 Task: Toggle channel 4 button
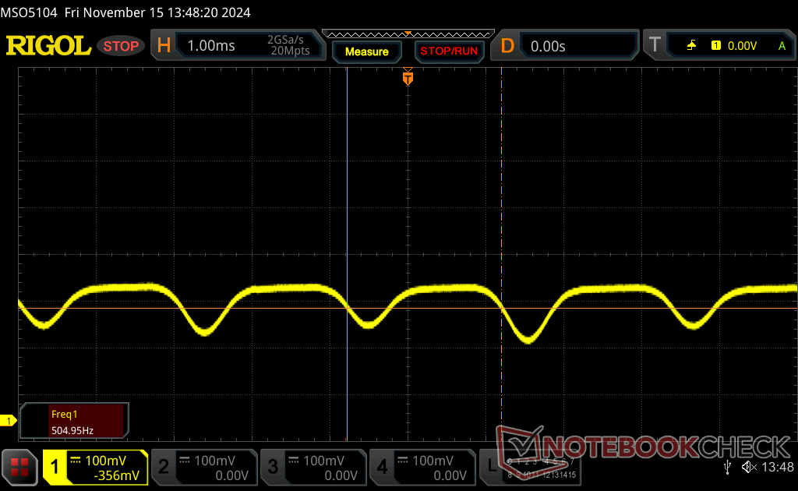coord(382,467)
